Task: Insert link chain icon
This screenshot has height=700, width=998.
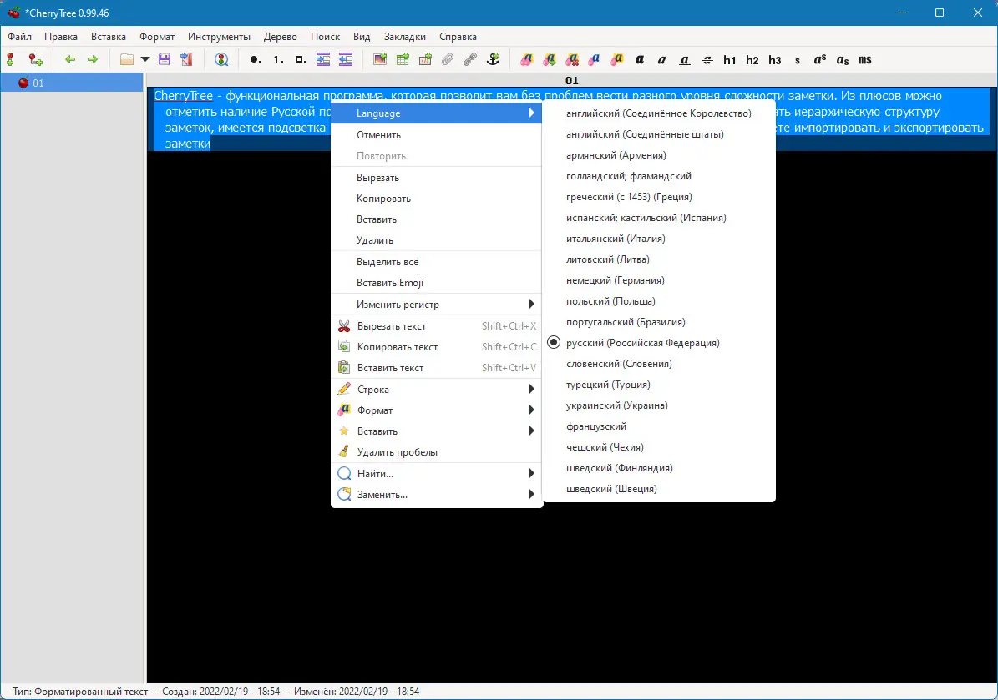Action: tap(470, 60)
